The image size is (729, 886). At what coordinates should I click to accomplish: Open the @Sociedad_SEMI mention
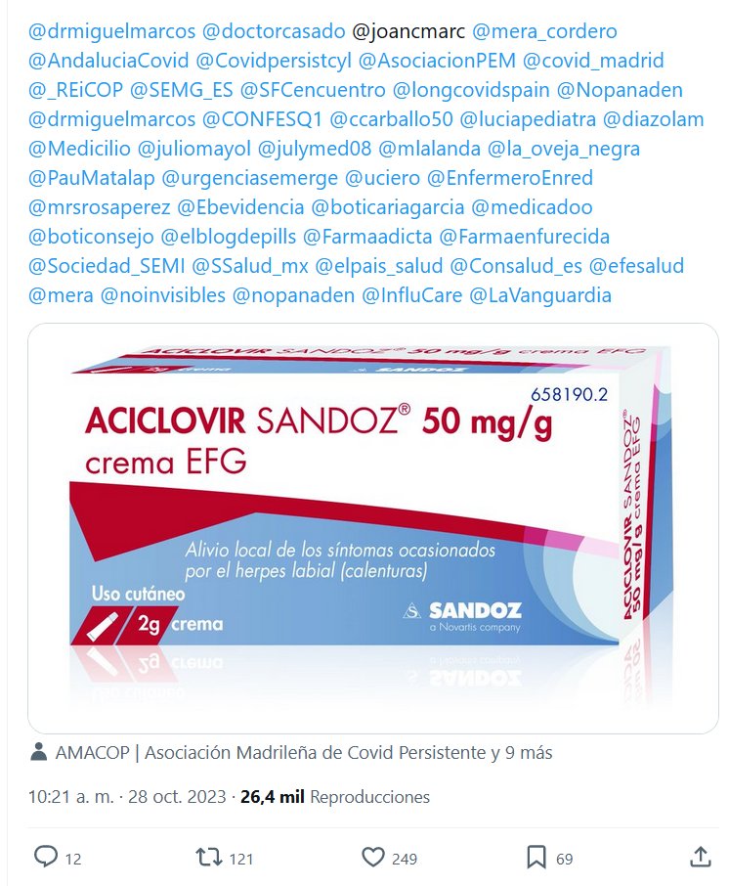pyautogui.click(x=107, y=266)
